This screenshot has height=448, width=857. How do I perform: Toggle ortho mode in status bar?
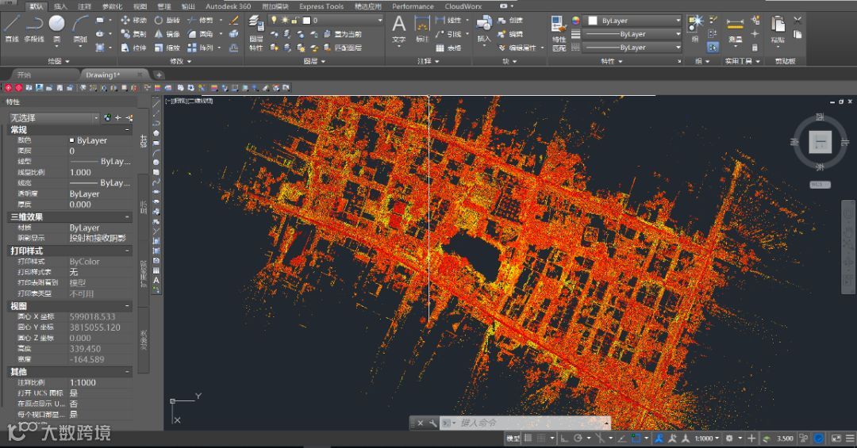click(564, 438)
